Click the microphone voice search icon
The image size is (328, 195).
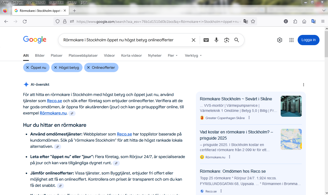click(x=216, y=40)
